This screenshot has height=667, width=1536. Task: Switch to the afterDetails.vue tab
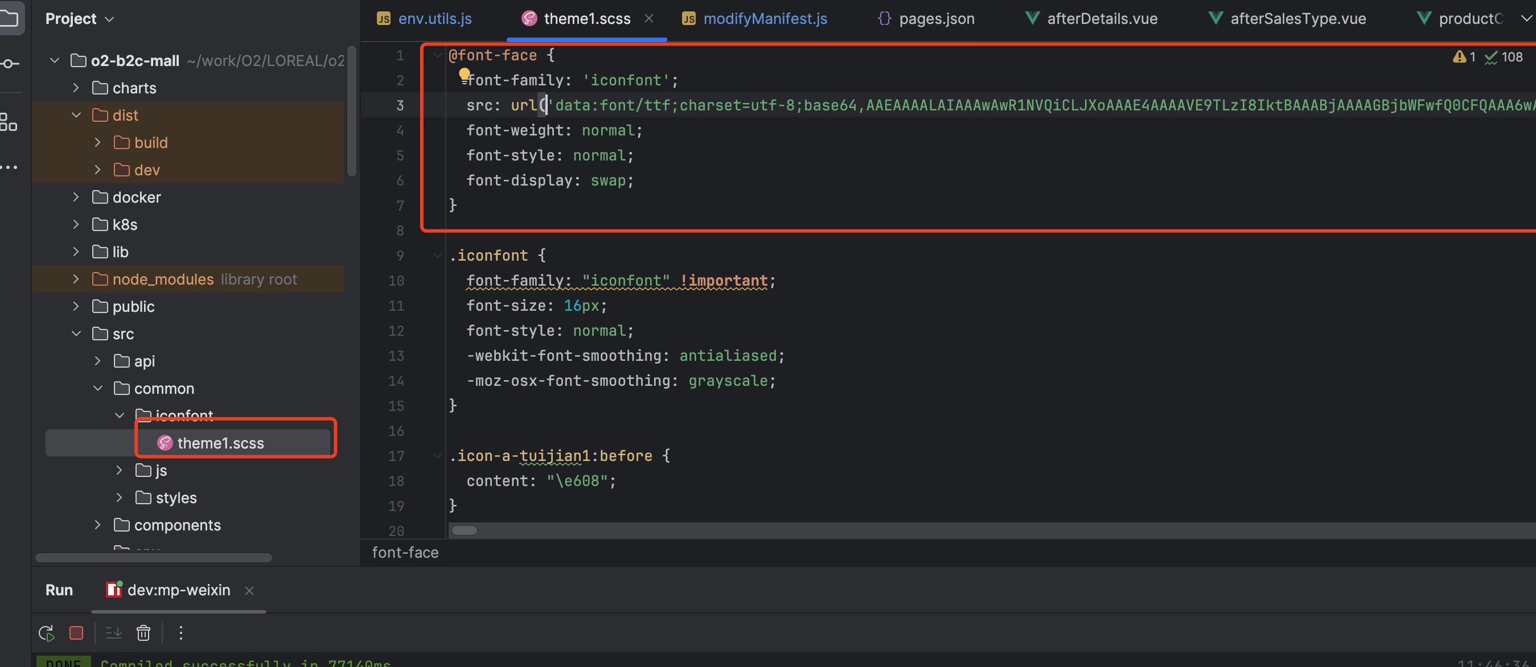point(1091,18)
